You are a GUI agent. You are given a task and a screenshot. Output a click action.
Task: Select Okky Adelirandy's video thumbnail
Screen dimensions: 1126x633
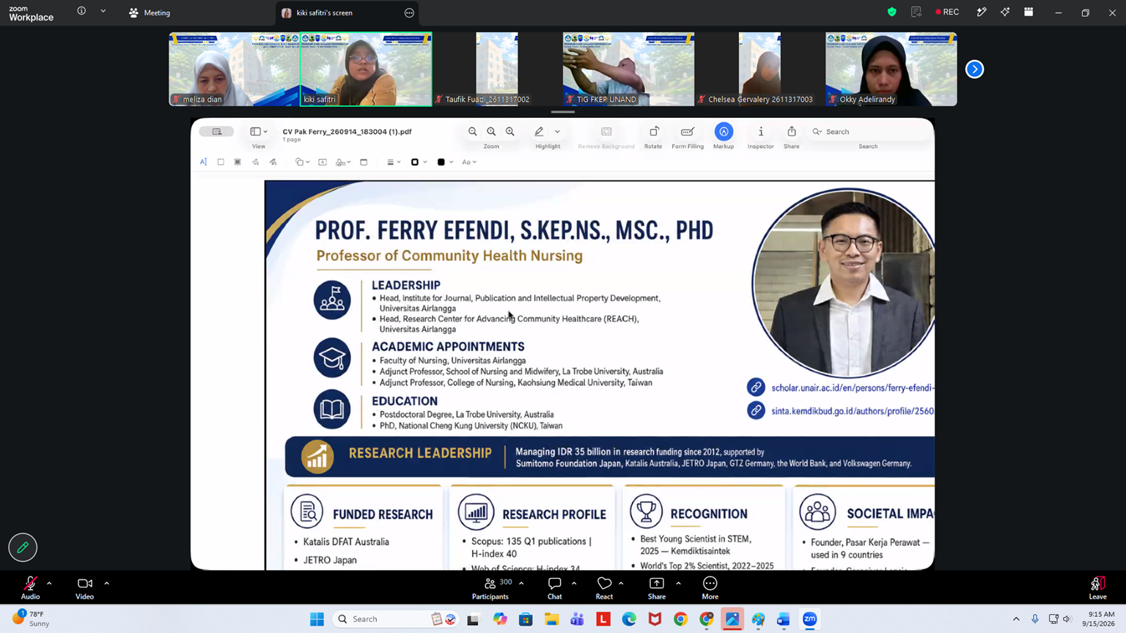coord(891,69)
